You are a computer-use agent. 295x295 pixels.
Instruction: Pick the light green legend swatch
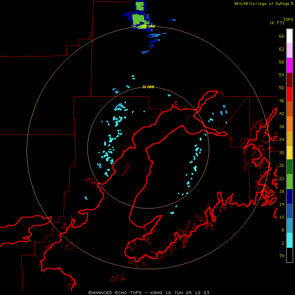[289, 182]
